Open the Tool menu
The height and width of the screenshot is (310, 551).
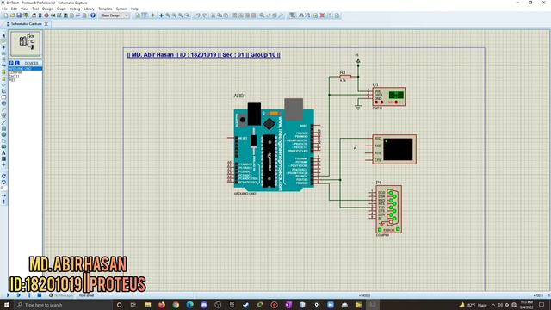click(x=35, y=9)
